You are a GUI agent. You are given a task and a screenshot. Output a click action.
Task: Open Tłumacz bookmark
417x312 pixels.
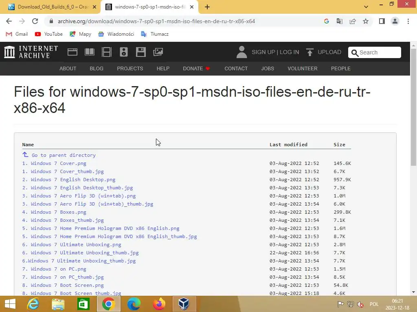[x=154, y=34]
